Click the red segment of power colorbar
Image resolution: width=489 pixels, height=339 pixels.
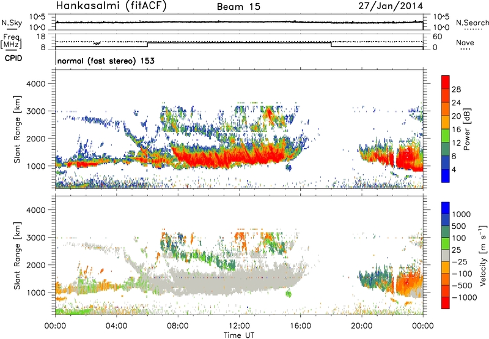[x=446, y=82]
